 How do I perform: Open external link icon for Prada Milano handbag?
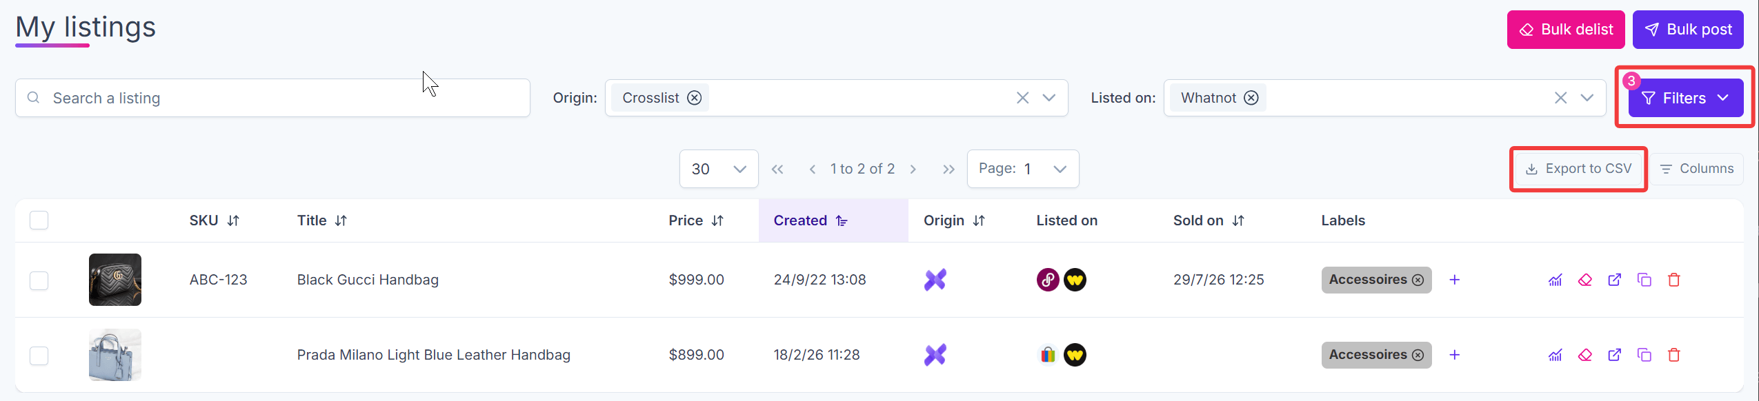tap(1615, 355)
